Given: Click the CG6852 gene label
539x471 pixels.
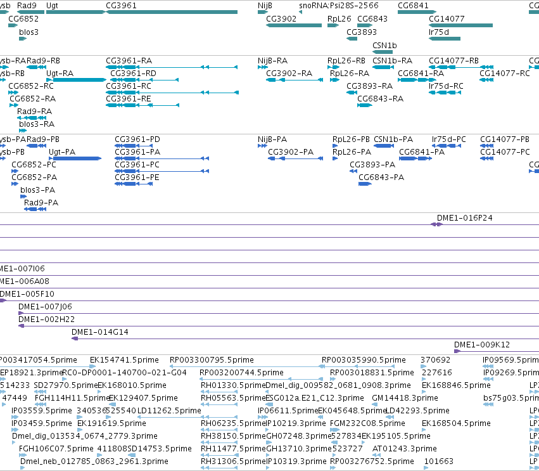Looking at the screenshot, I should (x=23, y=18).
